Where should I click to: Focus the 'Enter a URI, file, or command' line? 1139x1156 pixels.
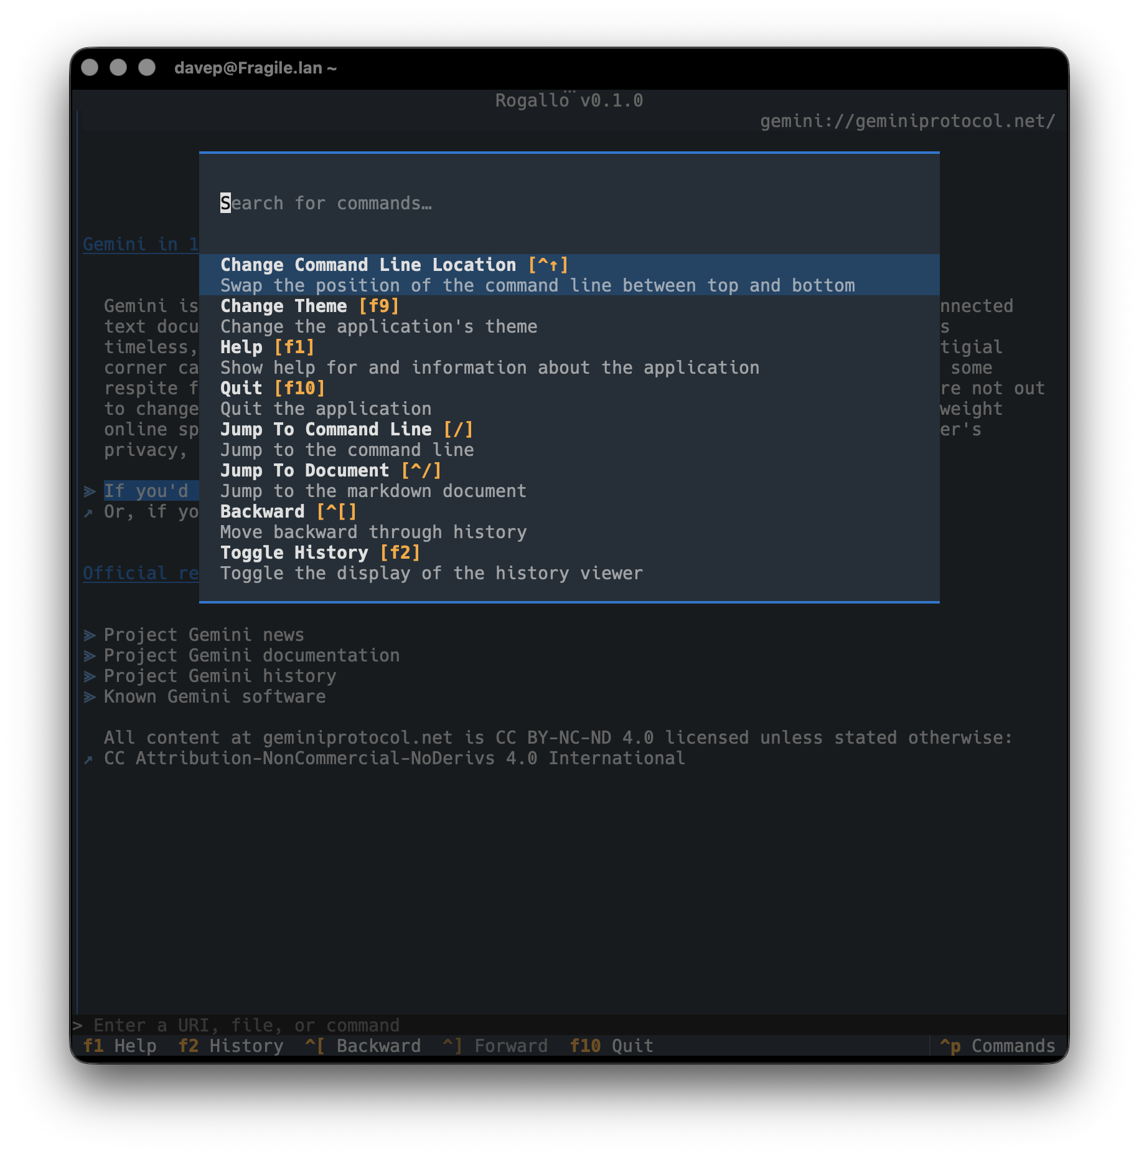point(569,1025)
